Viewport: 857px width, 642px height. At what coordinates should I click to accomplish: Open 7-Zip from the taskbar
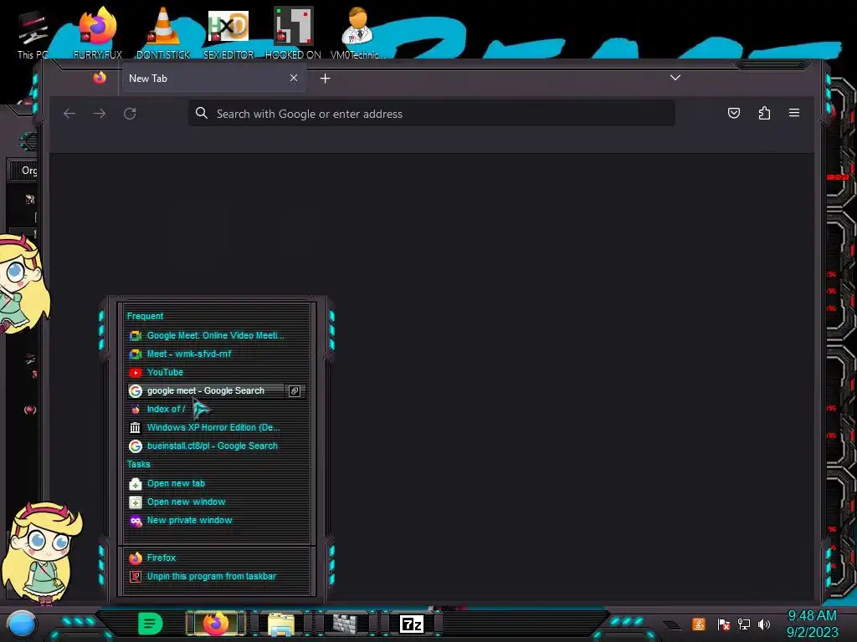[412, 624]
